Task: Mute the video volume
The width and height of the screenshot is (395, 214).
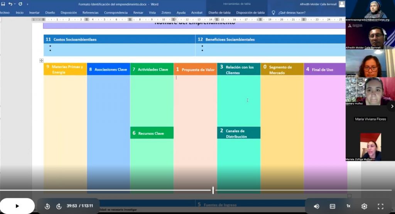Action: (316, 206)
